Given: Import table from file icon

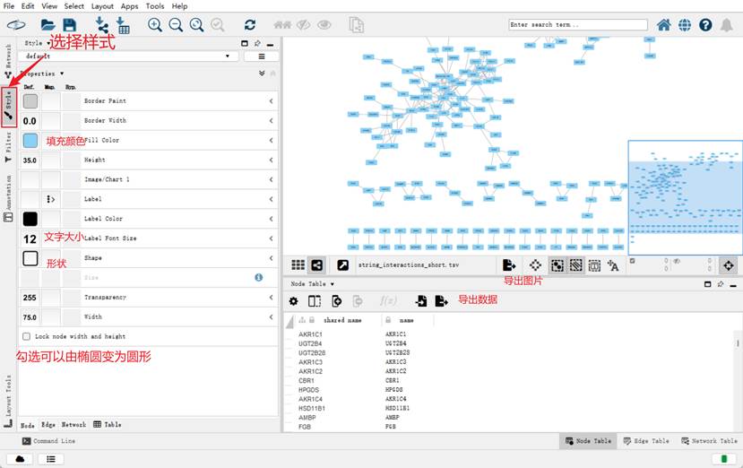Looking at the screenshot, I should point(122,25).
